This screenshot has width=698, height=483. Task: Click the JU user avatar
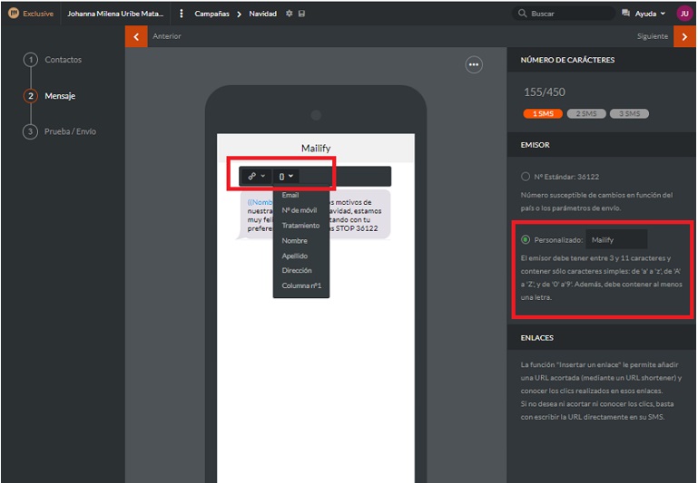click(x=683, y=14)
